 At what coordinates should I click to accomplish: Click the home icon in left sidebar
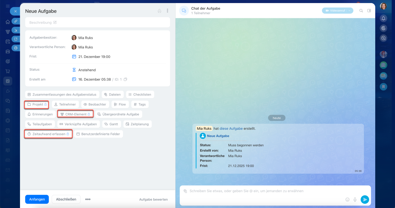coord(8,22)
